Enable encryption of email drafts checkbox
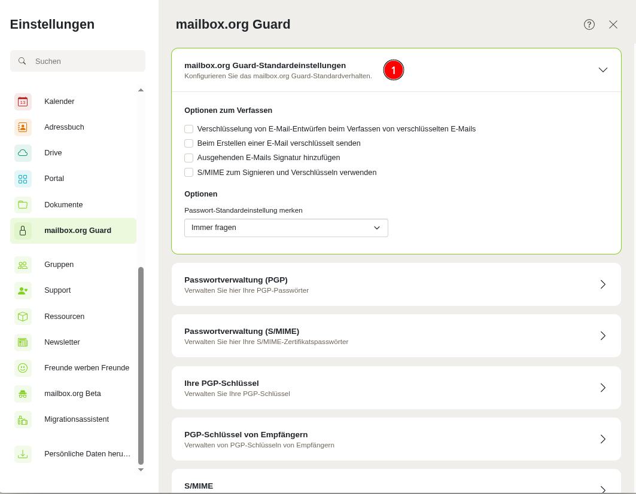The height and width of the screenshot is (494, 636). (x=188, y=129)
